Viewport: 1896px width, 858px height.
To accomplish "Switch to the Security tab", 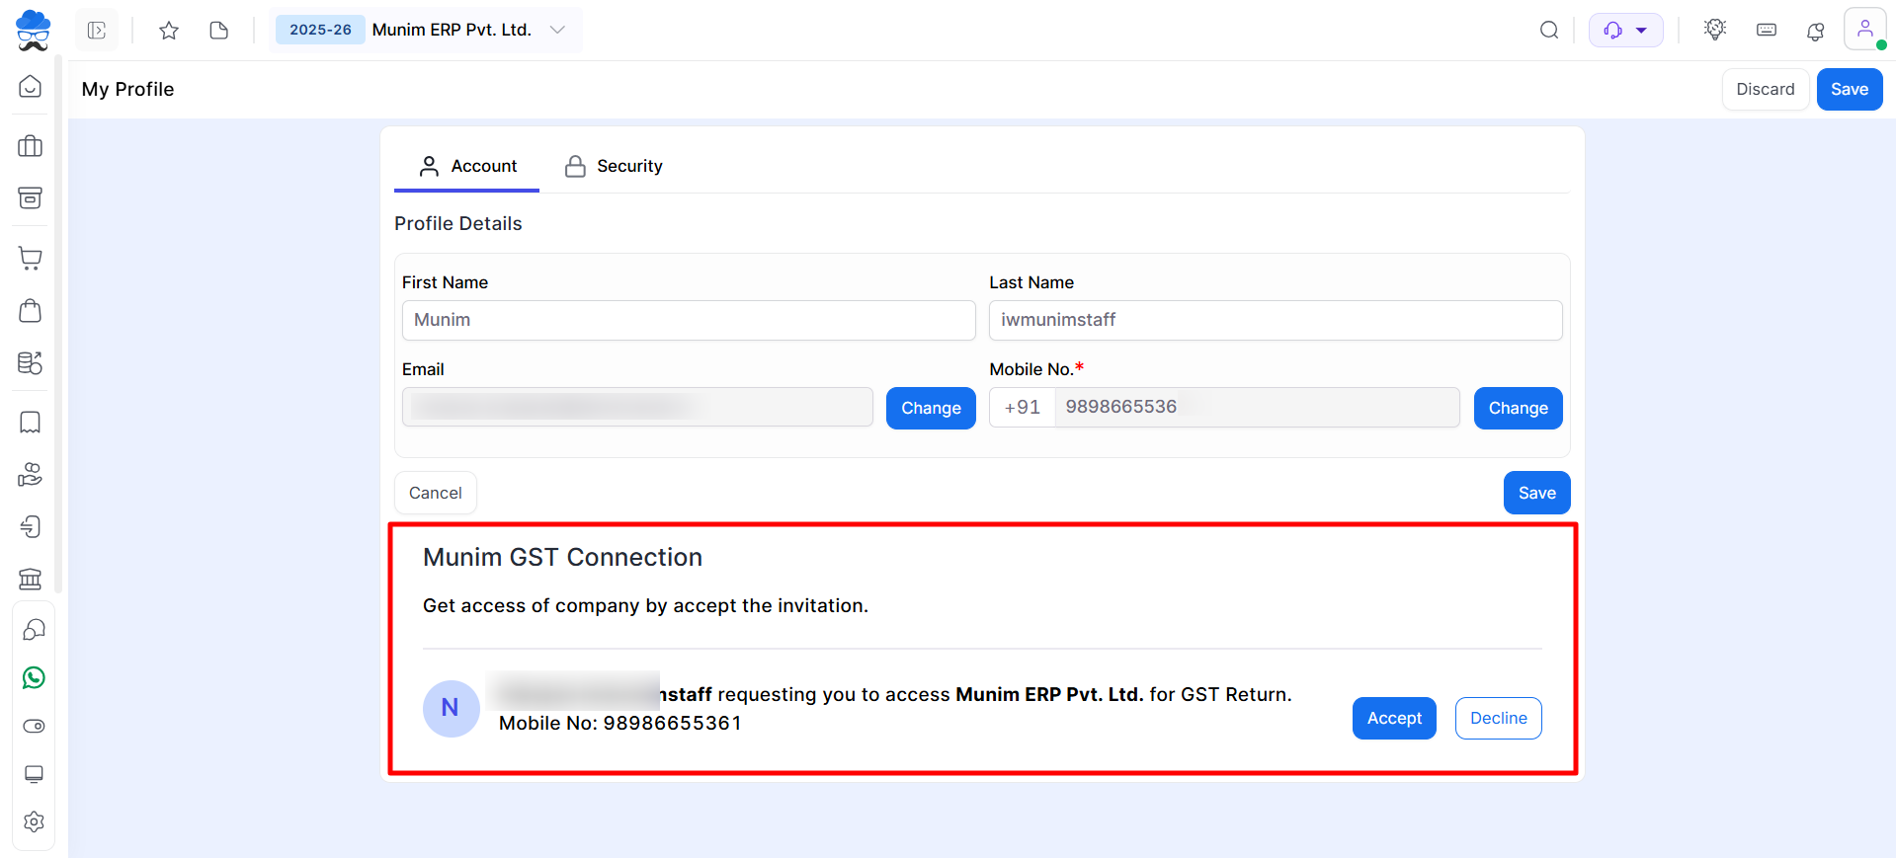I will [x=614, y=166].
